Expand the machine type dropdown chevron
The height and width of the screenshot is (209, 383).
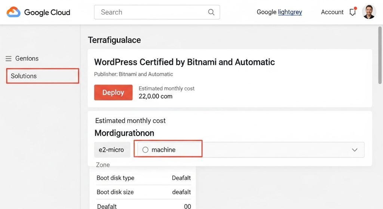pos(355,150)
